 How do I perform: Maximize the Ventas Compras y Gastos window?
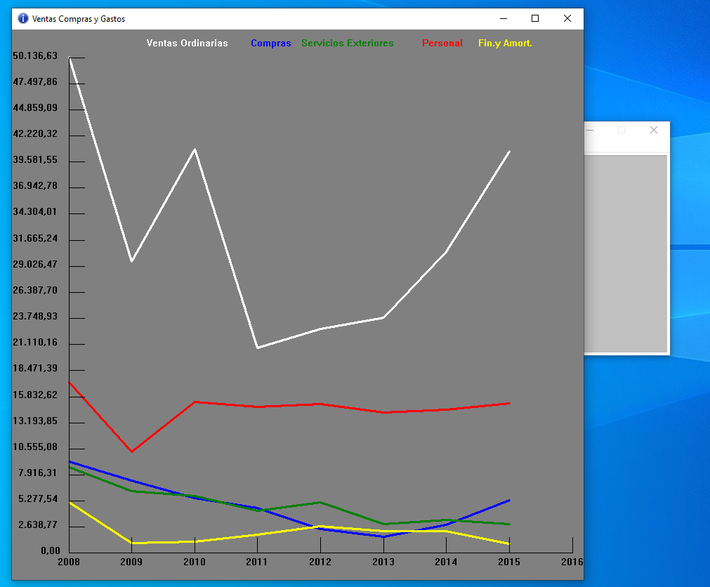pos(535,18)
